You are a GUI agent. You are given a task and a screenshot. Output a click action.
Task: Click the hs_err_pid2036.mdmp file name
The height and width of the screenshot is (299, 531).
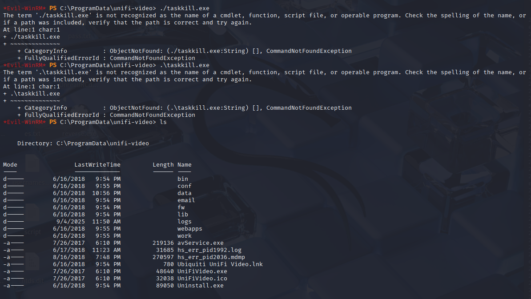coord(211,257)
